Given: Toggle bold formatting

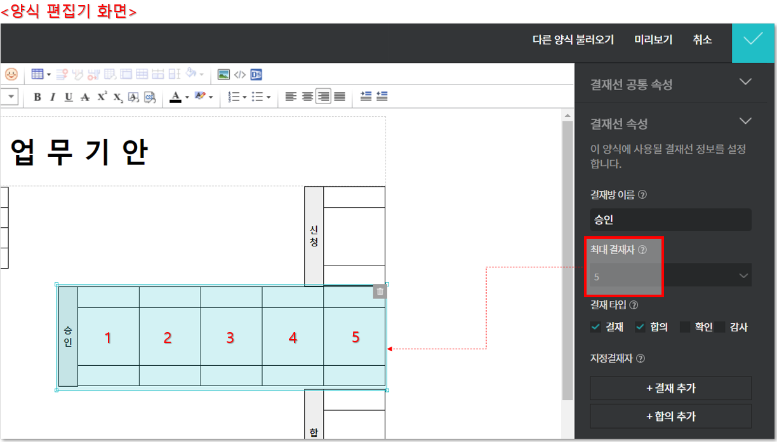Looking at the screenshot, I should coord(37,97).
